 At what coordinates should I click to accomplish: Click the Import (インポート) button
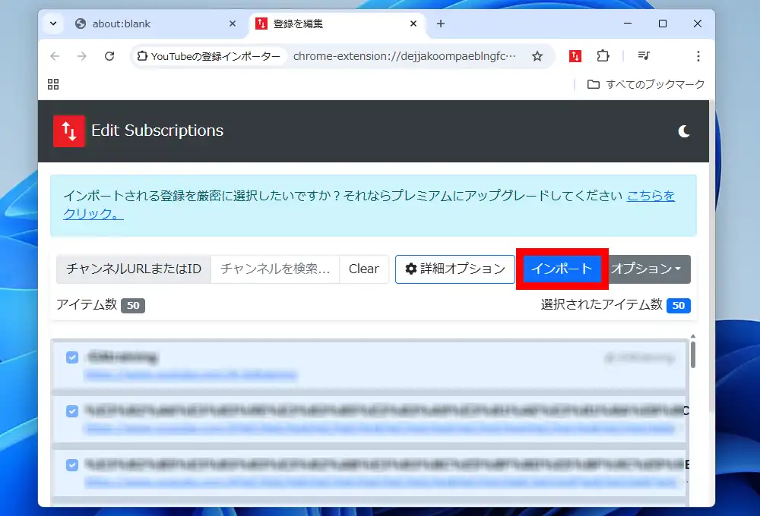point(562,269)
